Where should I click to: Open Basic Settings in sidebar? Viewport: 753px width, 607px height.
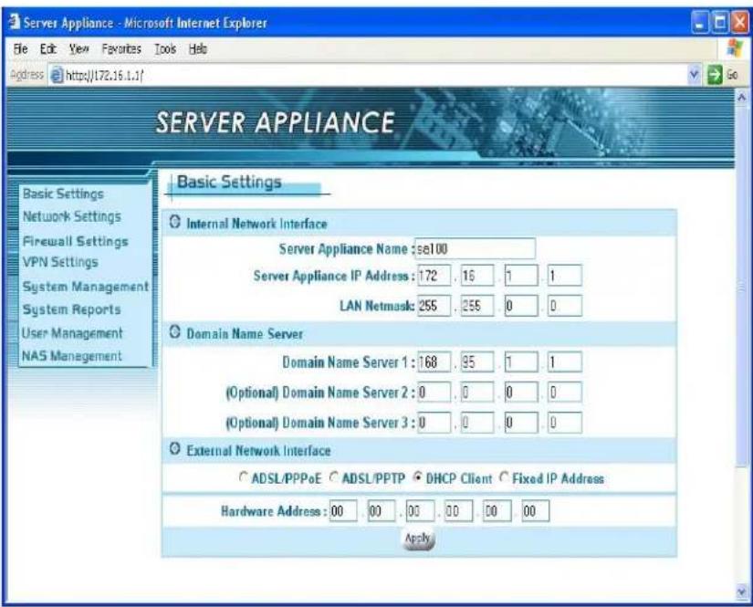[63, 194]
